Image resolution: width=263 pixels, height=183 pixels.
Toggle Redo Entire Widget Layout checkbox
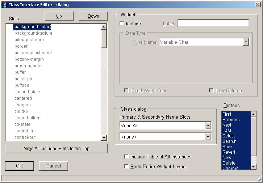click(x=126, y=167)
